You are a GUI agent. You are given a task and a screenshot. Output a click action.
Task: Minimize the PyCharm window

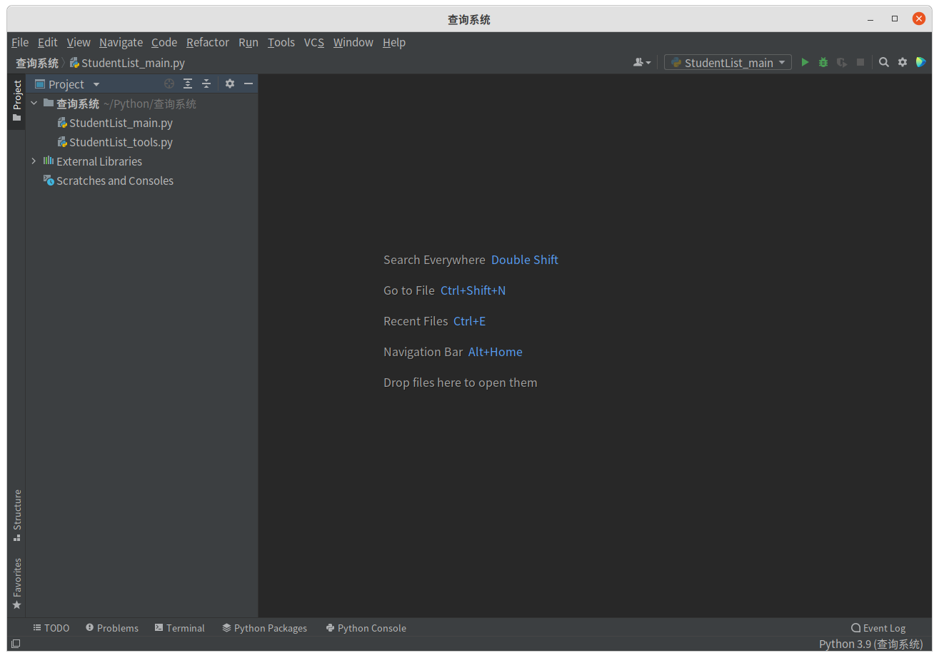point(870,19)
